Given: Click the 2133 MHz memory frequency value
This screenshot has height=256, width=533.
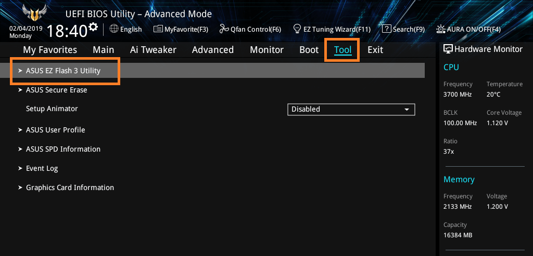Looking at the screenshot, I should tap(458, 207).
